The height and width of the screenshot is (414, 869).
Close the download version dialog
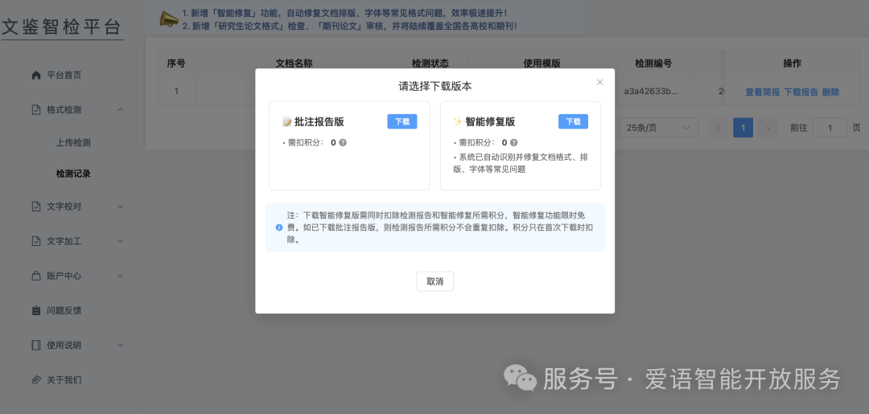pyautogui.click(x=599, y=82)
